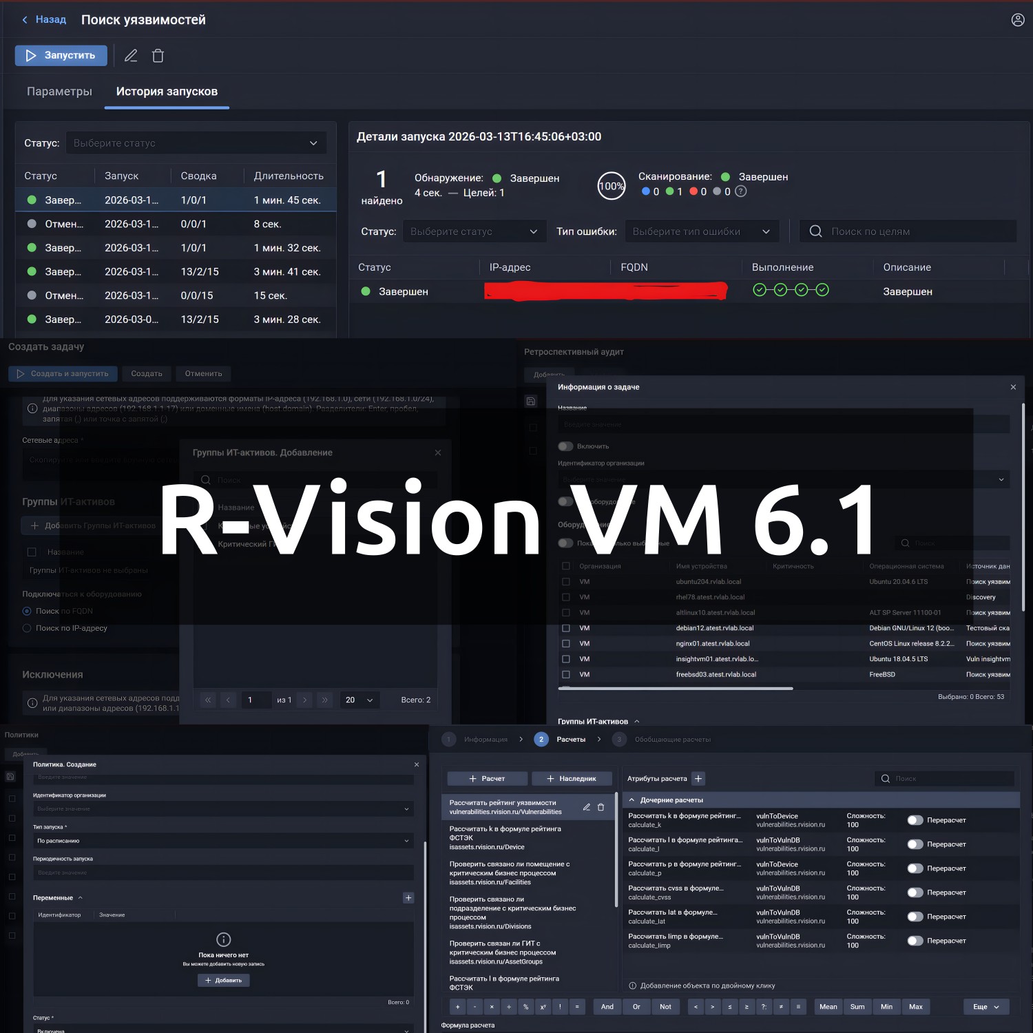Toggle Перерасчет for the calculate_k row
This screenshot has width=1033, height=1033.
915,820
